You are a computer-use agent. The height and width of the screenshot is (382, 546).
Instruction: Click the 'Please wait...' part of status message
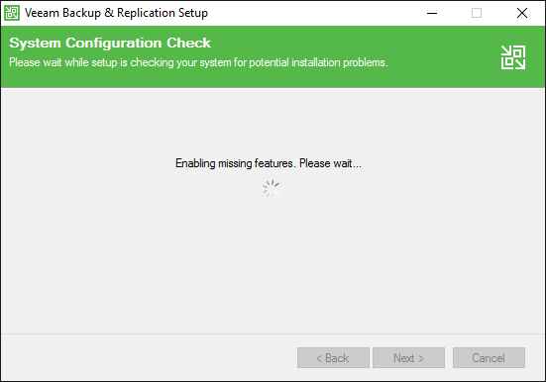click(x=330, y=163)
